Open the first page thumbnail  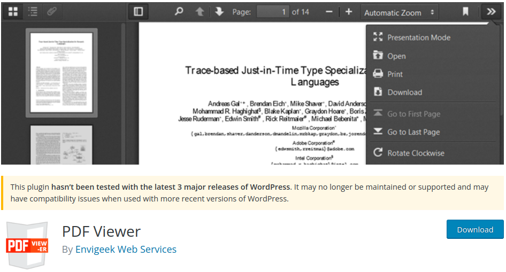click(62, 73)
